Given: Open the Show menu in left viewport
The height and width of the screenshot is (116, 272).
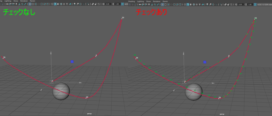Looking at the screenshot, I should click(x=16, y=1).
